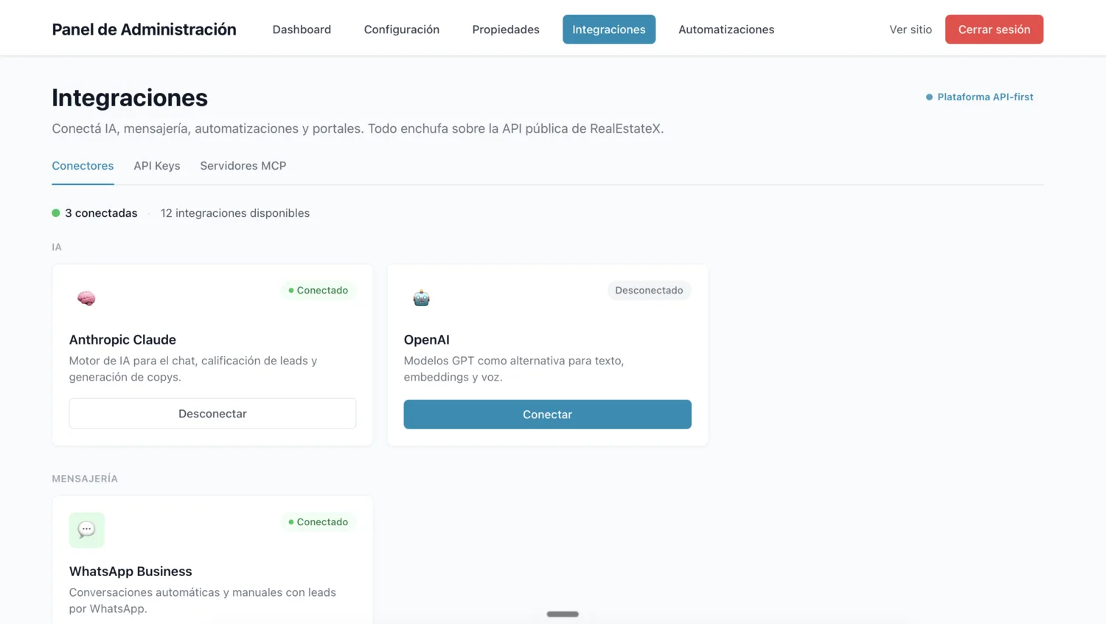
Task: Open the Dashboard menu item
Action: tap(302, 30)
